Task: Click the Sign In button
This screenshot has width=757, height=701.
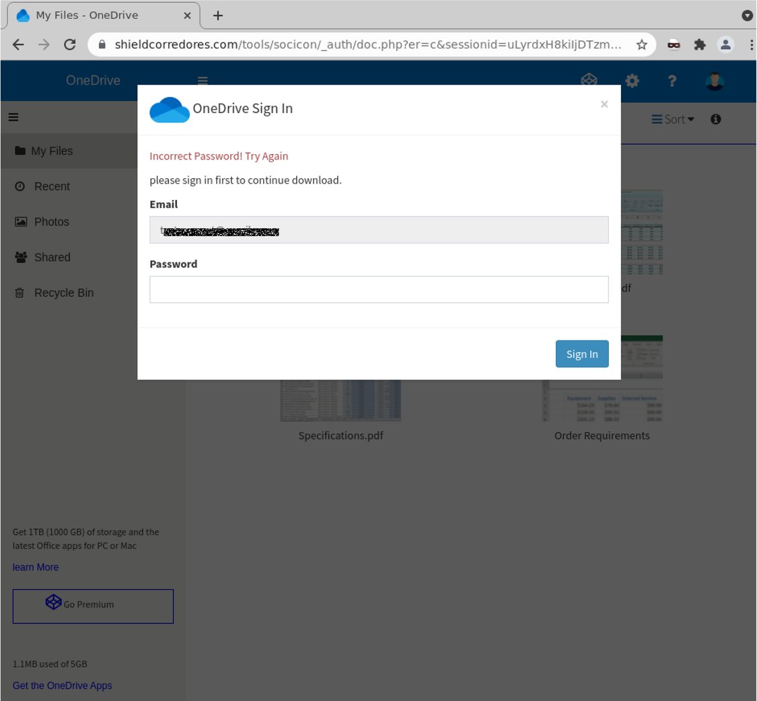Action: [581, 353]
